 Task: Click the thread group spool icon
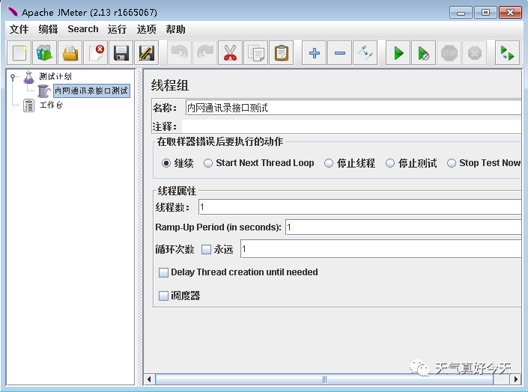click(x=44, y=91)
